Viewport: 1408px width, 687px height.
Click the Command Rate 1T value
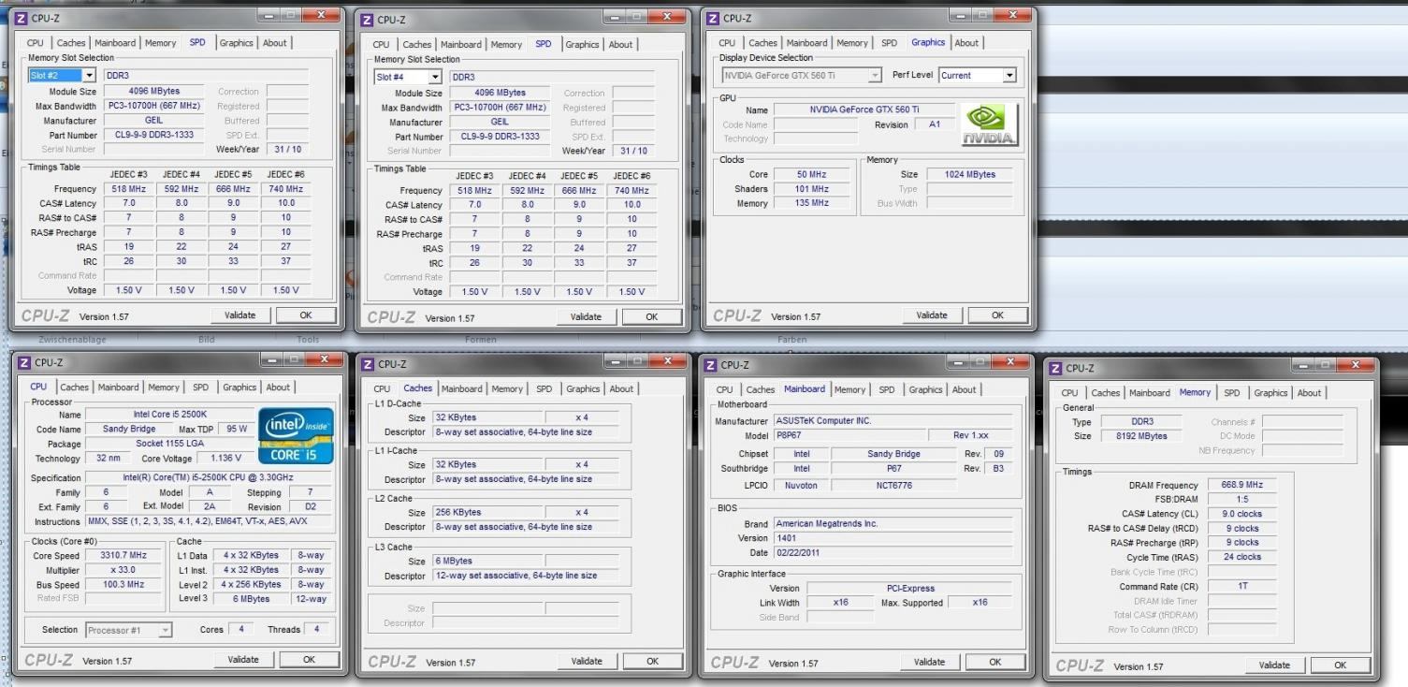pos(1242,586)
